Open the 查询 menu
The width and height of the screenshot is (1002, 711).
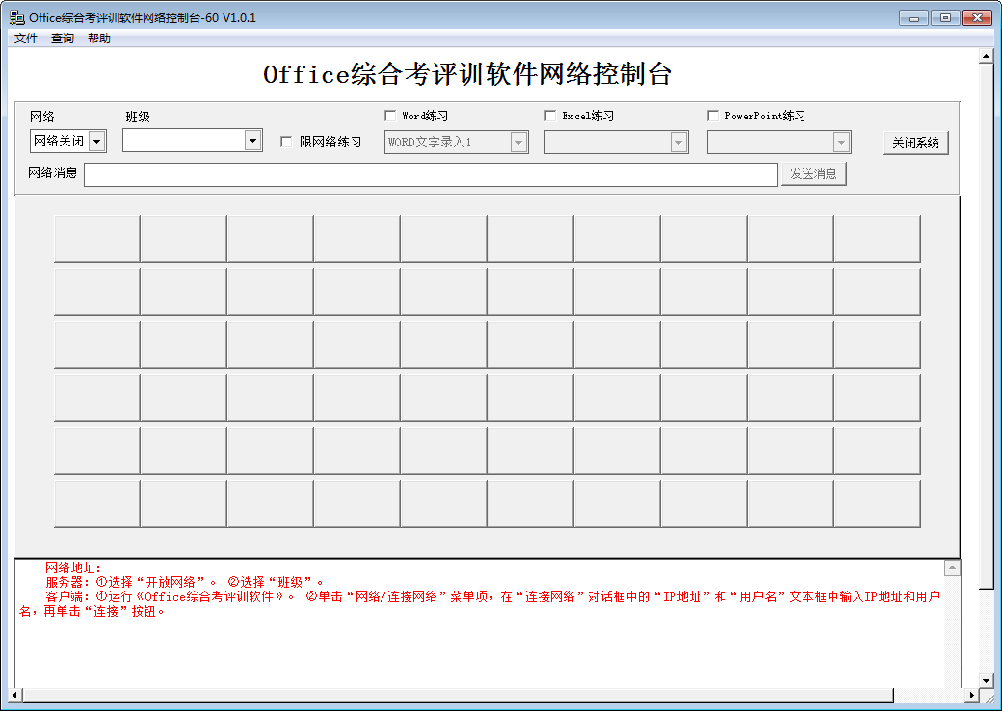[x=63, y=39]
